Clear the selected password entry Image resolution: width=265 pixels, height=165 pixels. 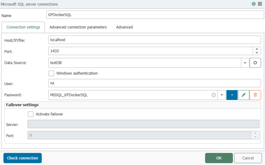214,95
